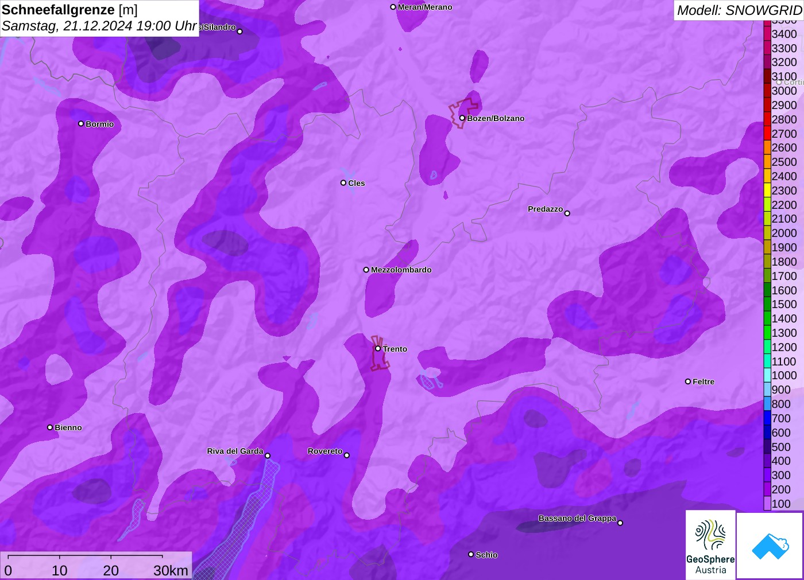Viewport: 804px width, 580px height.
Task: Click the Bassano del Grappa label text
Action: (x=577, y=518)
